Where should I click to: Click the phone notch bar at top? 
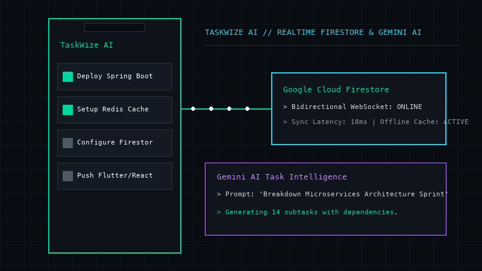tap(114, 27)
